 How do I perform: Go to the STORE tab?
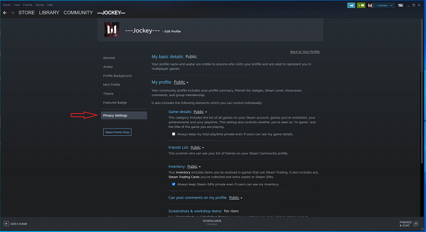[x=27, y=13]
